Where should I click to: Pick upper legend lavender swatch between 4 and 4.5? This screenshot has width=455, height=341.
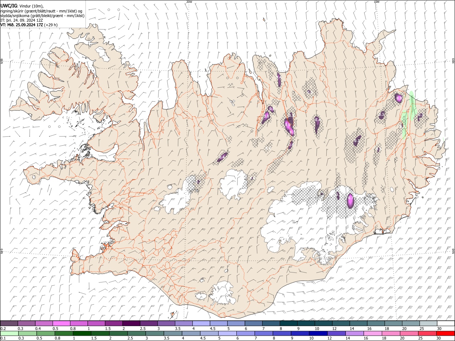click(201, 323)
